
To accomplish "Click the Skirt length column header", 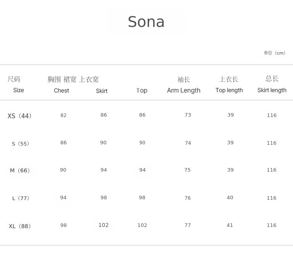I will pyautogui.click(x=272, y=90).
